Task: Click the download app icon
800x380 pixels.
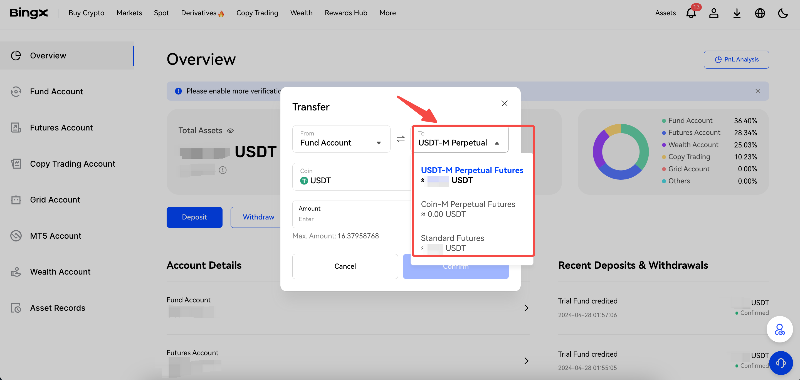Action: [x=737, y=13]
